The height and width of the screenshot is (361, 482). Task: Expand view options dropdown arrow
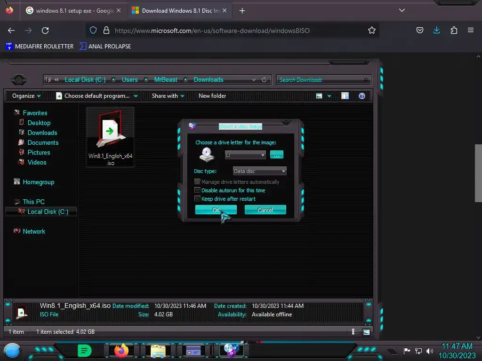point(329,96)
